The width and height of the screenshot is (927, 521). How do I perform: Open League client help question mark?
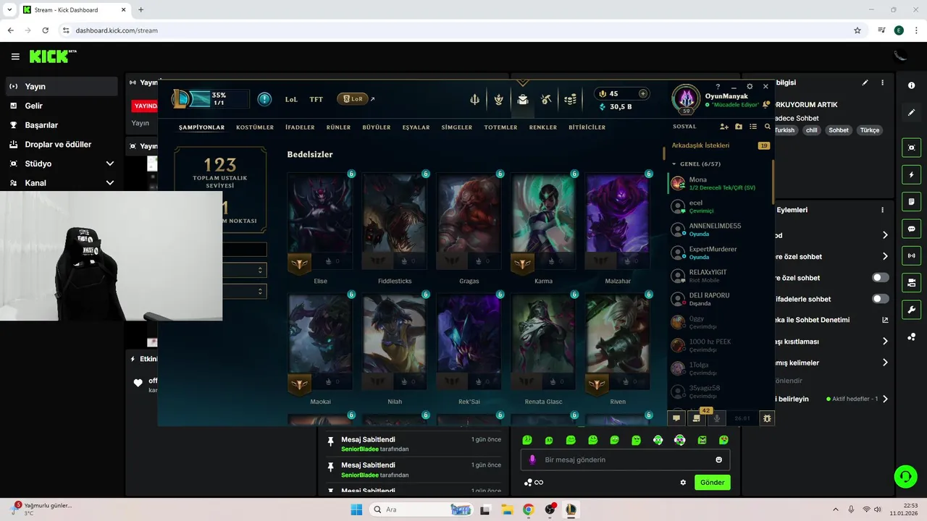(718, 87)
